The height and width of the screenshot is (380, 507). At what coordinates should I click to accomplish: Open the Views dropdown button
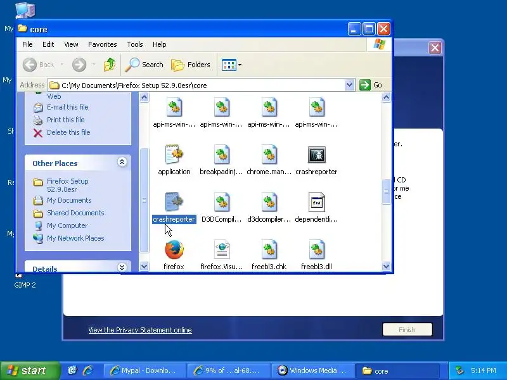pyautogui.click(x=231, y=65)
